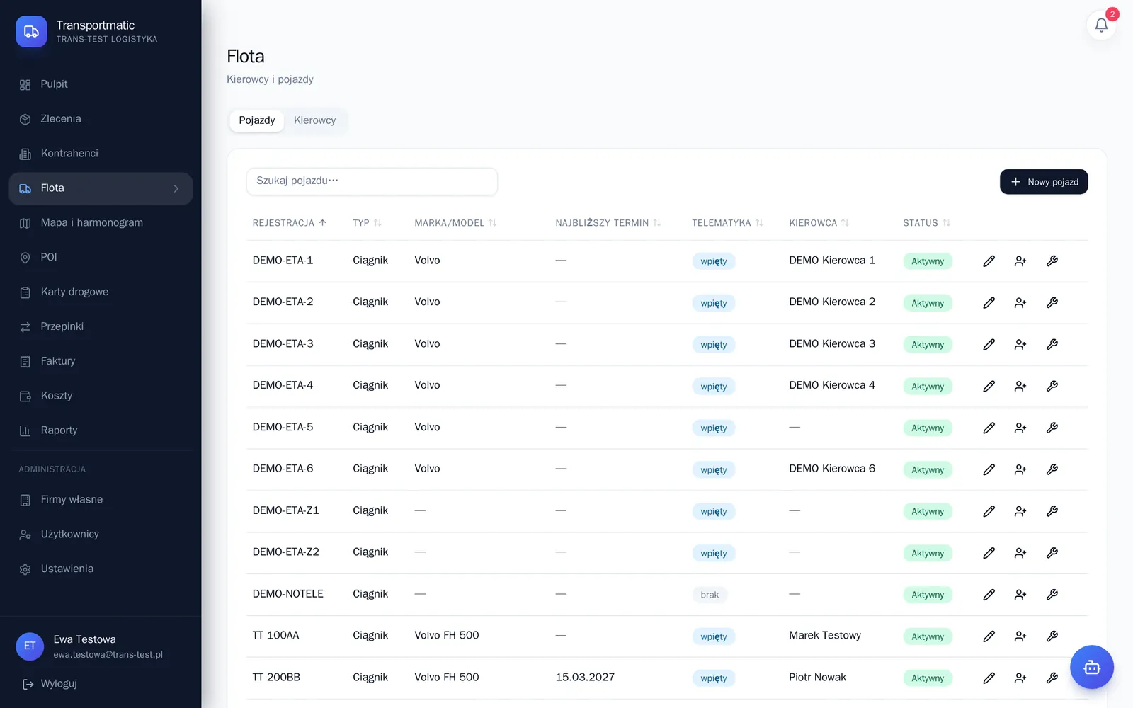1133x708 pixels.
Task: Sort table by Typ column
Action: [367, 223]
